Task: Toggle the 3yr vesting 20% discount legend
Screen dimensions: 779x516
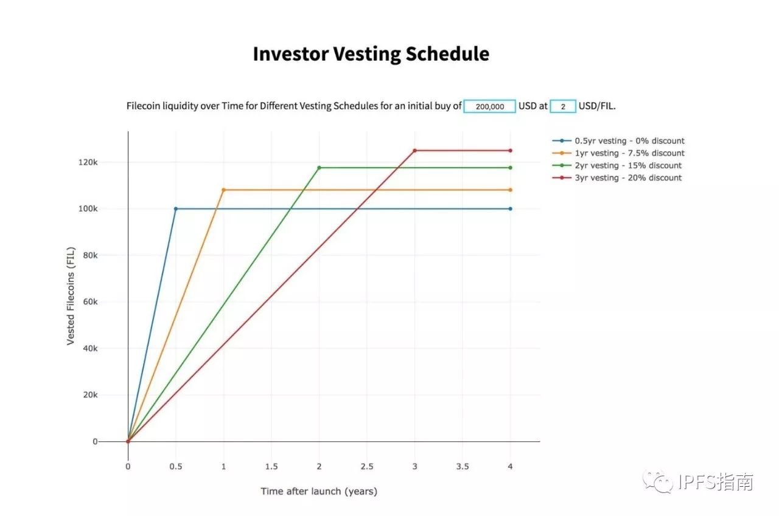Action: pyautogui.click(x=617, y=177)
